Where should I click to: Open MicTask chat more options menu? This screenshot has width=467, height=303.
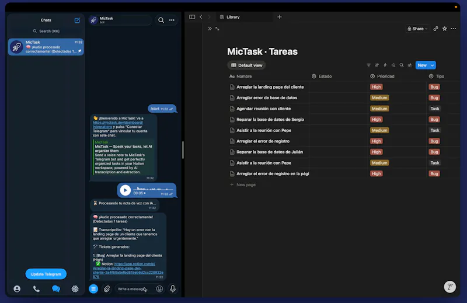tap(172, 20)
